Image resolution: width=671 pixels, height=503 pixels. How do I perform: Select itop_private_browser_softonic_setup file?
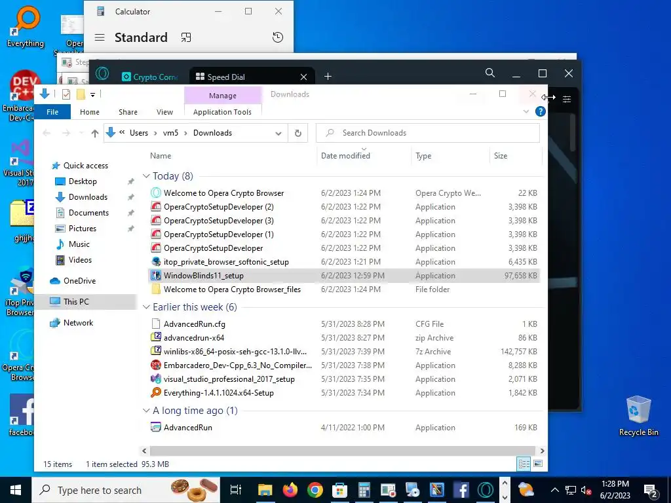click(x=226, y=262)
